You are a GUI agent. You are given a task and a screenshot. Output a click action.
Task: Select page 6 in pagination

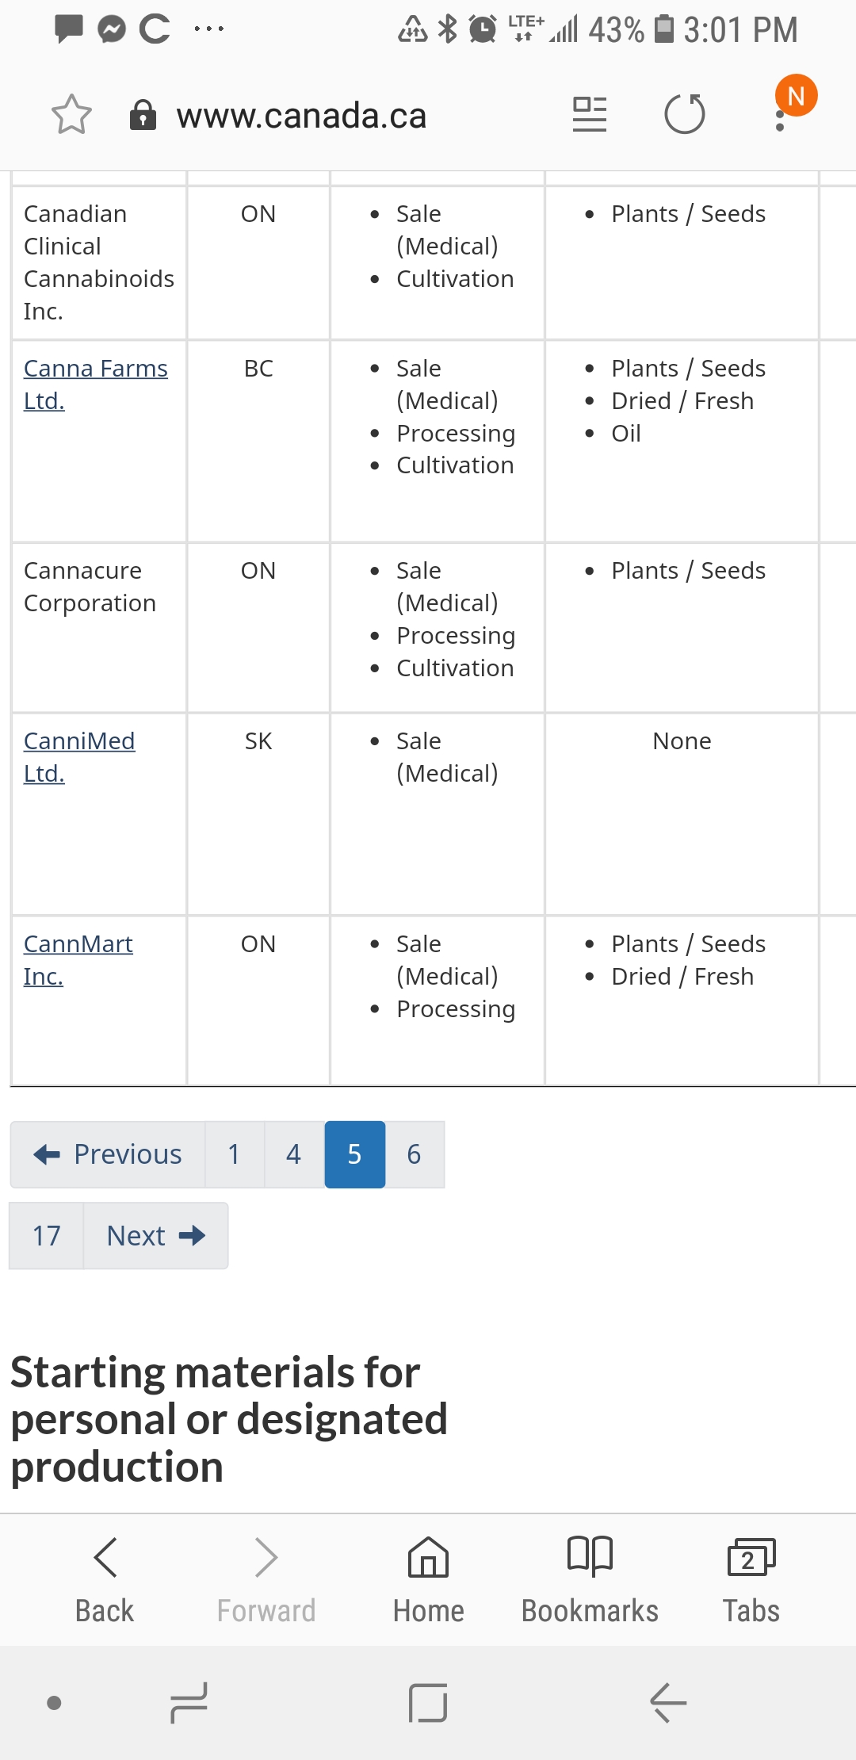415,1154
